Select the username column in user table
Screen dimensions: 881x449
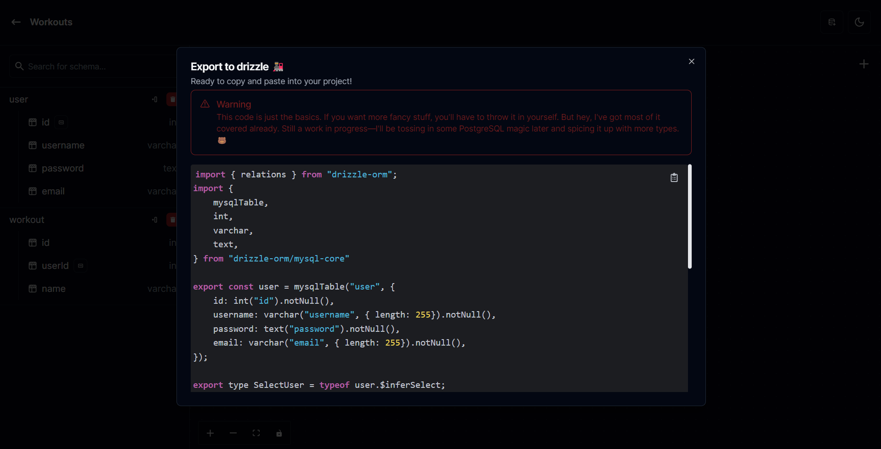(63, 145)
